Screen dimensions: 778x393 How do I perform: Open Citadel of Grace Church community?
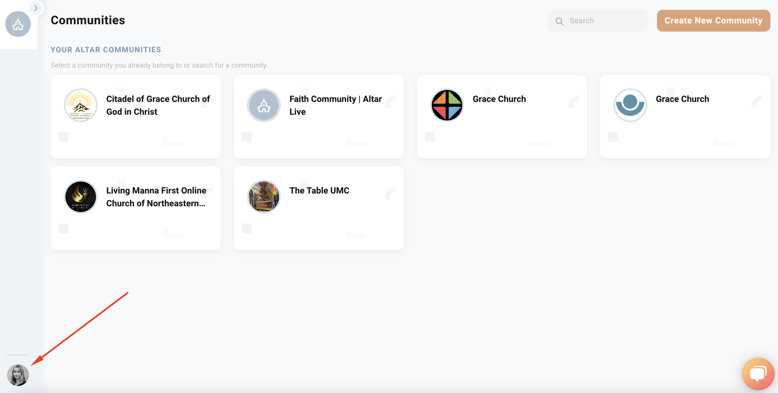[158, 105]
